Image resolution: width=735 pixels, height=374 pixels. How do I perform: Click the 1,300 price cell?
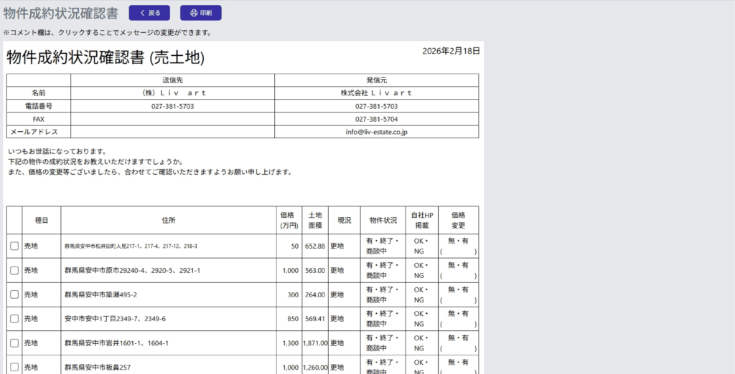[290, 343]
